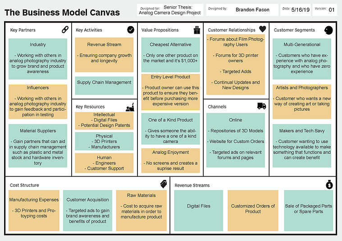
Task: Select the Artists and Photographers note
Action: (302, 102)
